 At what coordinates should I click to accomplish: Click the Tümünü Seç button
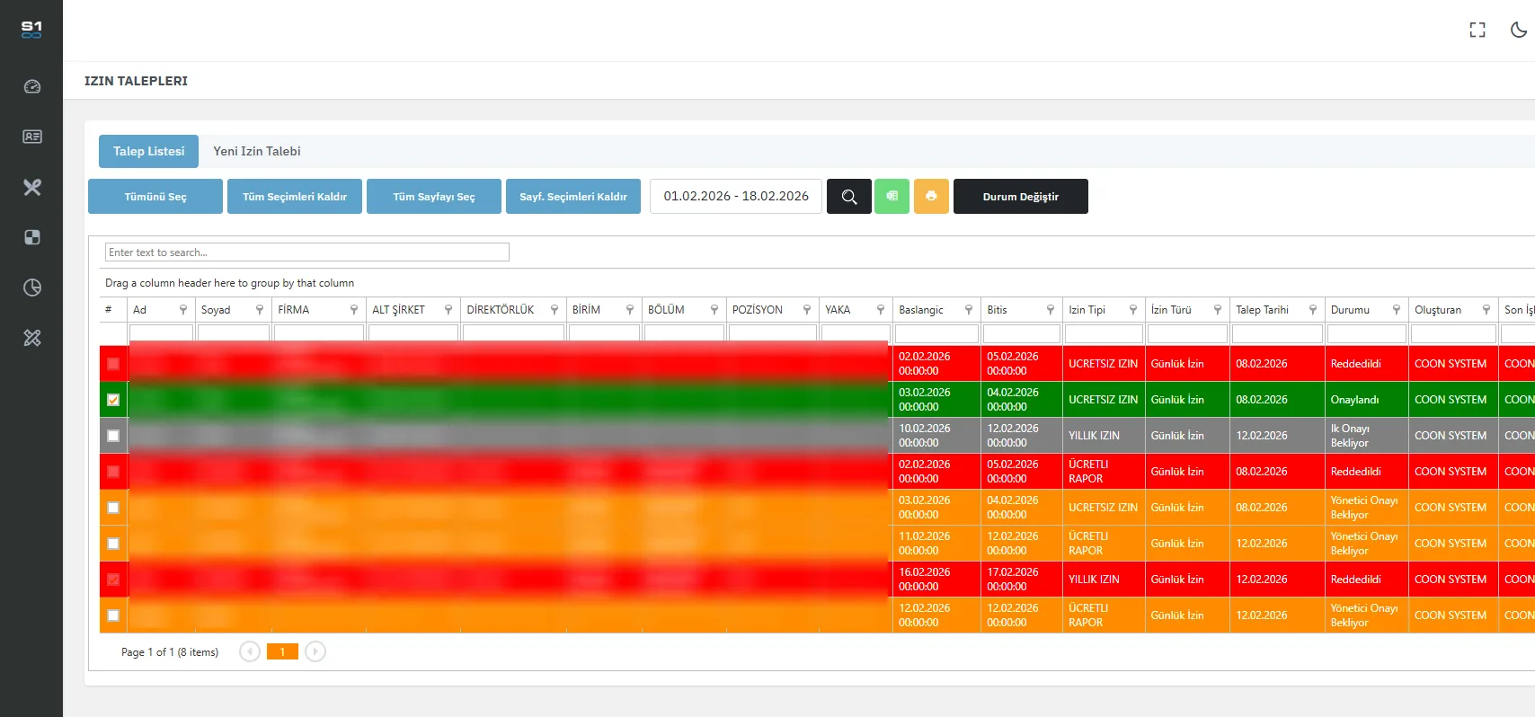pyautogui.click(x=155, y=196)
